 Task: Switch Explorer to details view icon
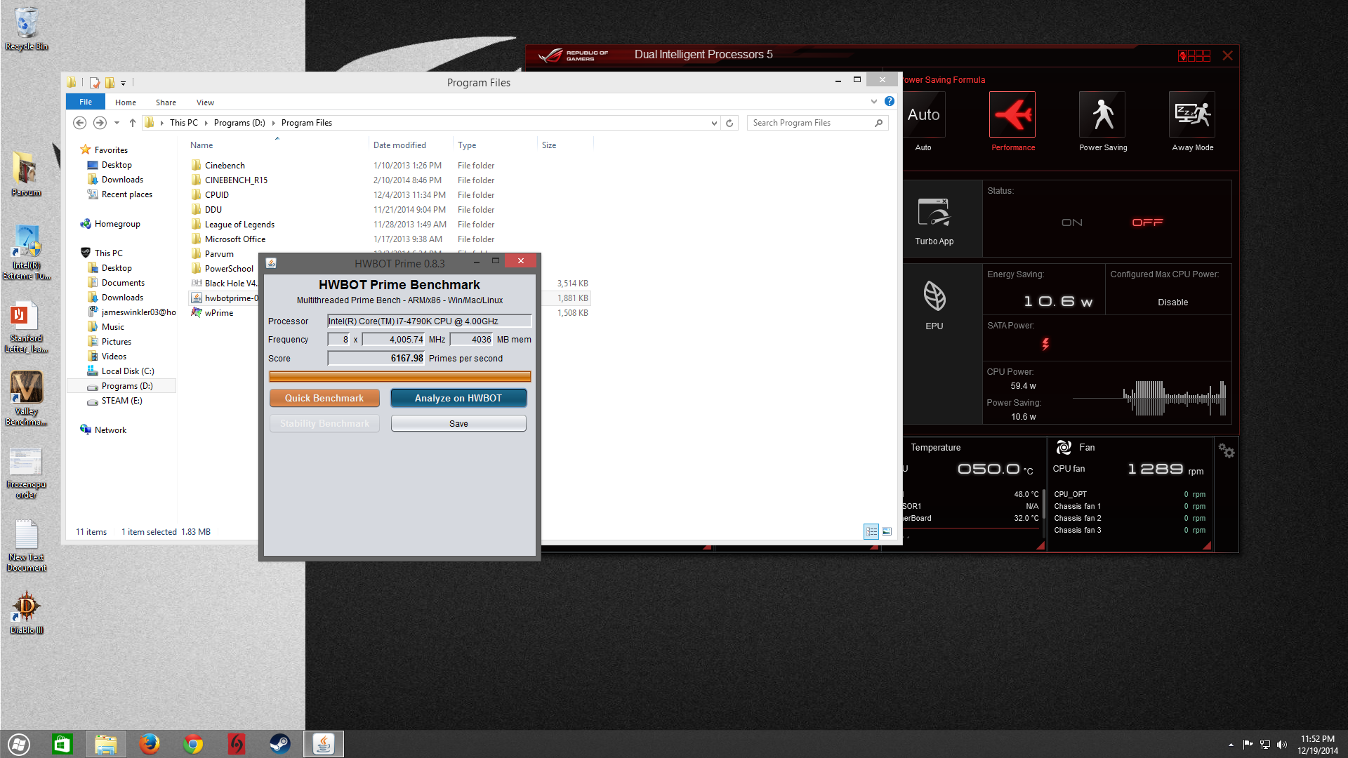point(871,532)
